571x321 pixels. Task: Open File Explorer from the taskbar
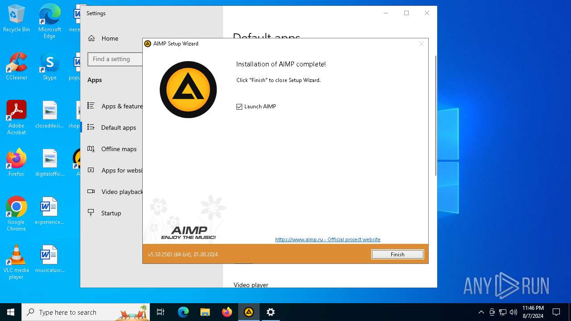point(205,312)
